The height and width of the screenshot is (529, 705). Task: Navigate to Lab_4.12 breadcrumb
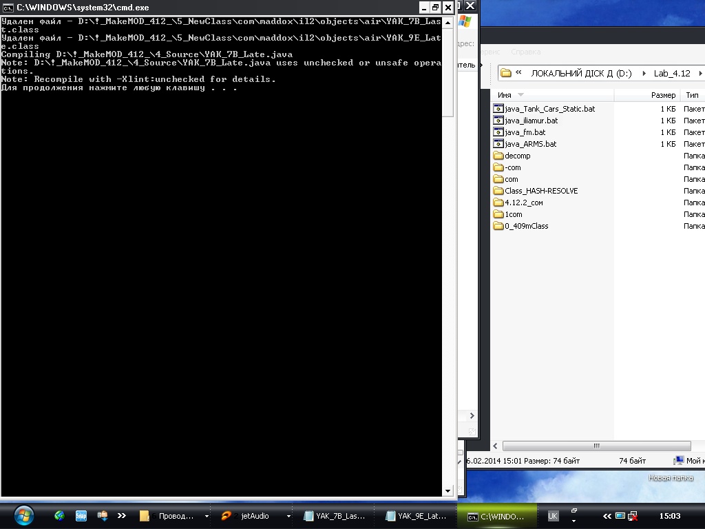tap(672, 73)
